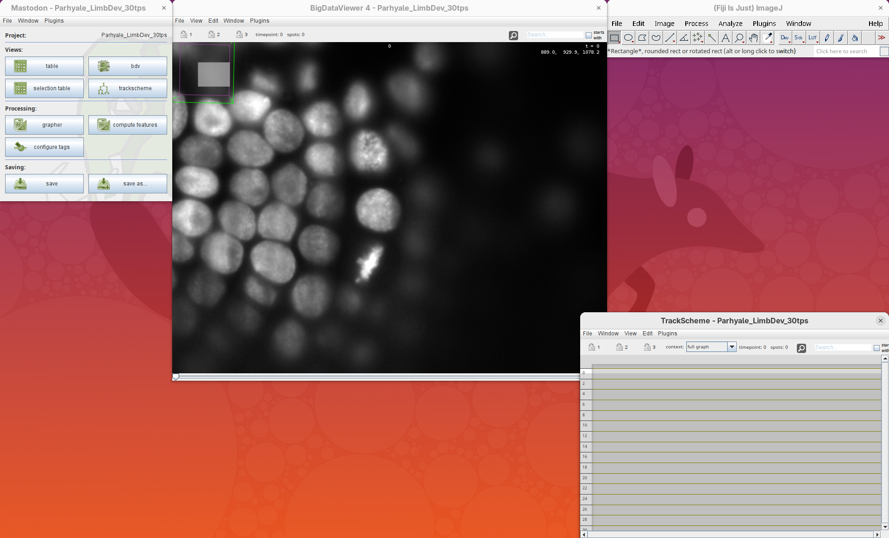
Task: Enable 'starts with' checkbox in BigDataViewer
Action: 588,35
